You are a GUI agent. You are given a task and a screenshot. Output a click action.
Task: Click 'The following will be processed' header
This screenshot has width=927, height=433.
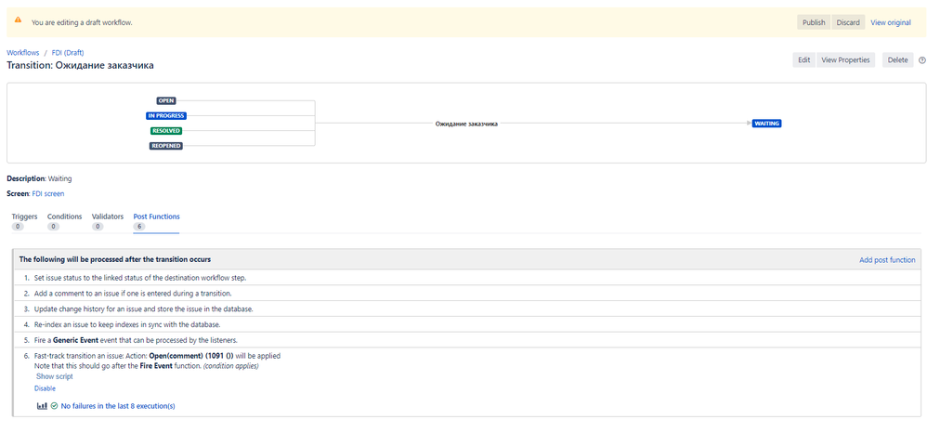115,259
